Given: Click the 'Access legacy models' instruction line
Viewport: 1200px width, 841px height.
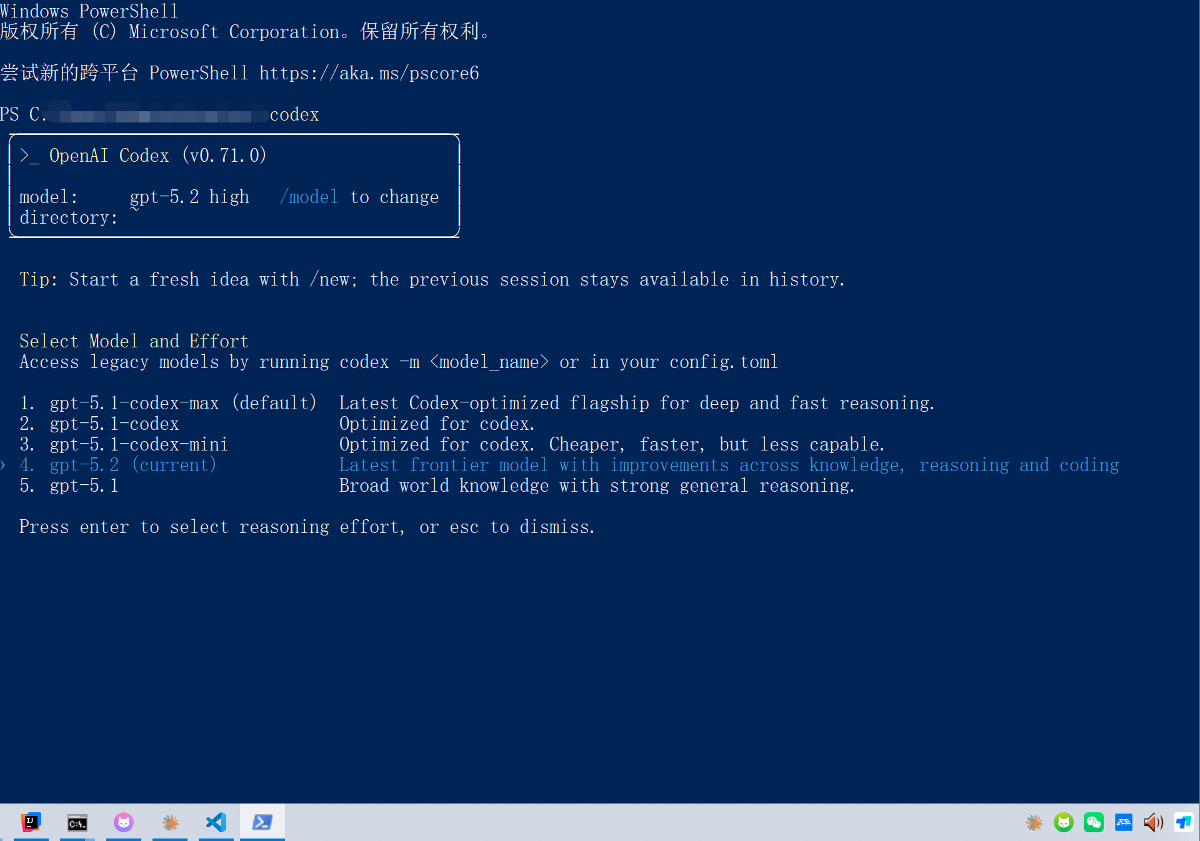Looking at the screenshot, I should (399, 362).
